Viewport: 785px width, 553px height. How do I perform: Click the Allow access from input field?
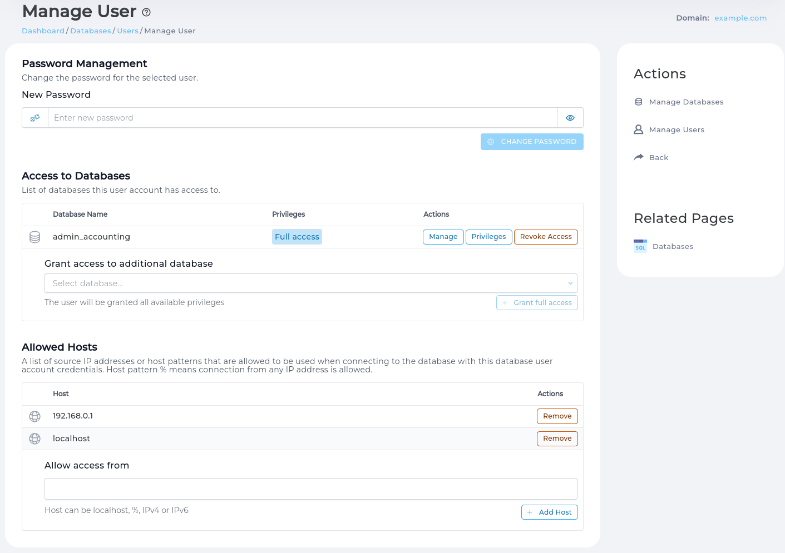[310, 489]
